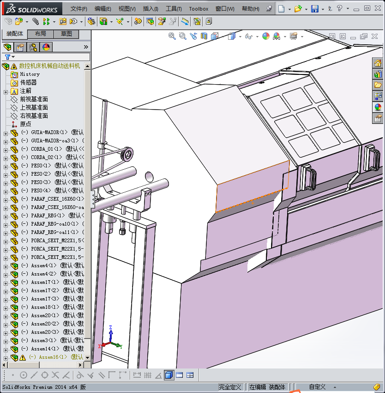385x393 pixels.
Task: Toggle the tree filter funnel icon
Action: click(x=7, y=57)
